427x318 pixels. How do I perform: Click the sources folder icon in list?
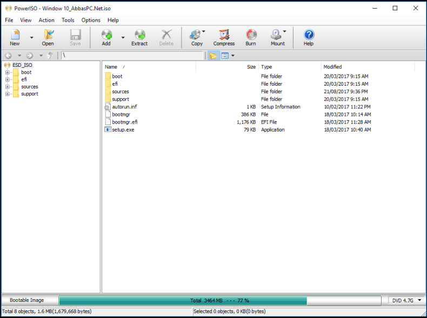click(108, 91)
